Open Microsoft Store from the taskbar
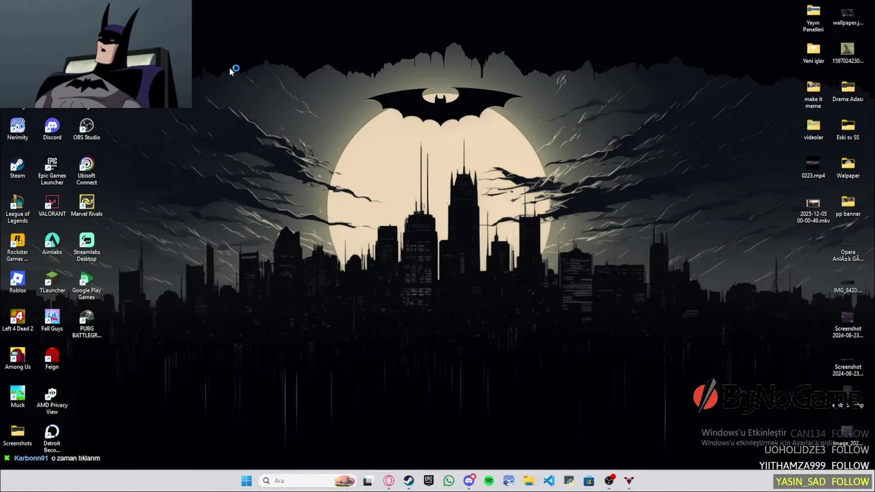This screenshot has width=875, height=492. (589, 481)
